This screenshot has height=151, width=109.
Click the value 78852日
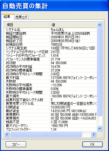[56, 44]
